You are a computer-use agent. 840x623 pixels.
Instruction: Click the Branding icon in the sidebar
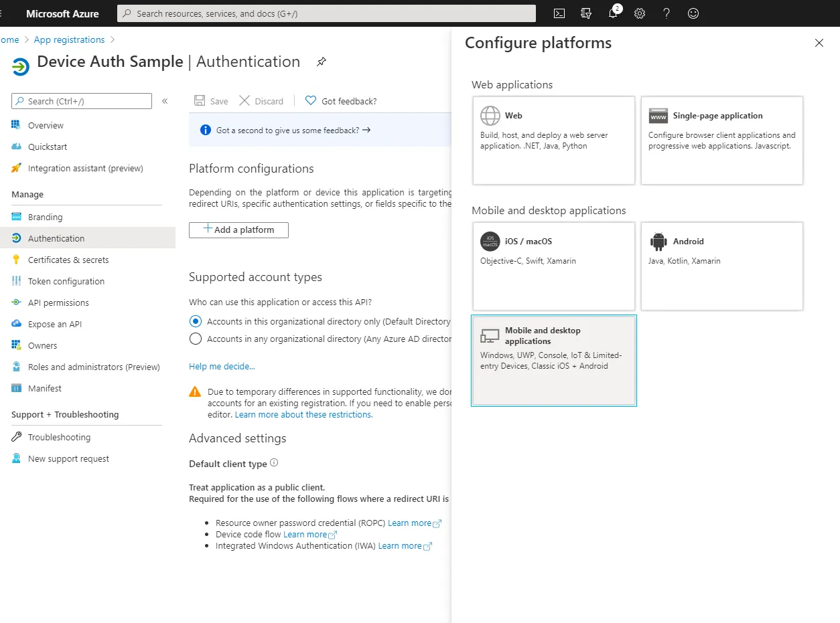click(x=16, y=217)
